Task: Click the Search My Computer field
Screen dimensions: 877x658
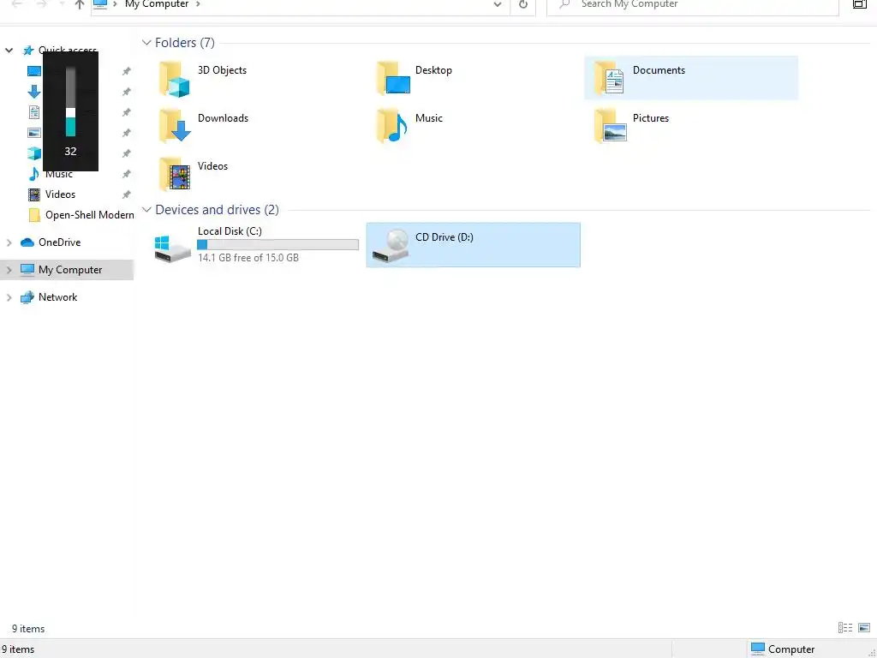Action: pos(692,4)
